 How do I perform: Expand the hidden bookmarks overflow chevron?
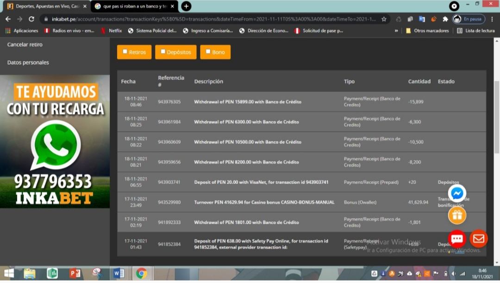(x=396, y=31)
